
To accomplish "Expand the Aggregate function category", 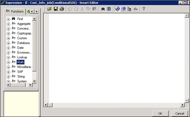I will coord(8,24).
